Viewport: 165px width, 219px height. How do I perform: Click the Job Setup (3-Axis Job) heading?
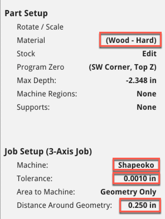point(48,152)
